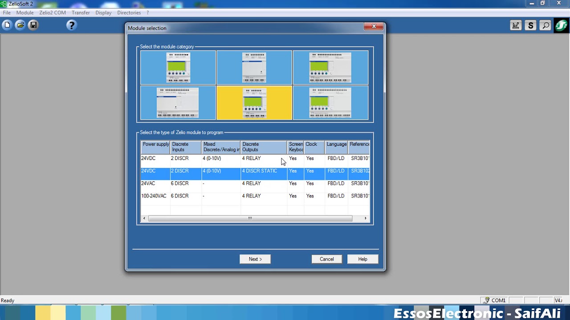Click the Mixed Discrete/Analog column header
Screen dimensions: 570x320
click(x=221, y=147)
